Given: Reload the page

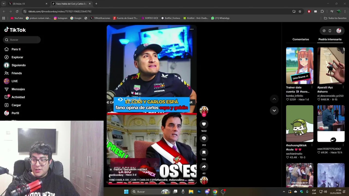Looking at the screenshot, I should pyautogui.click(x=17, y=11).
